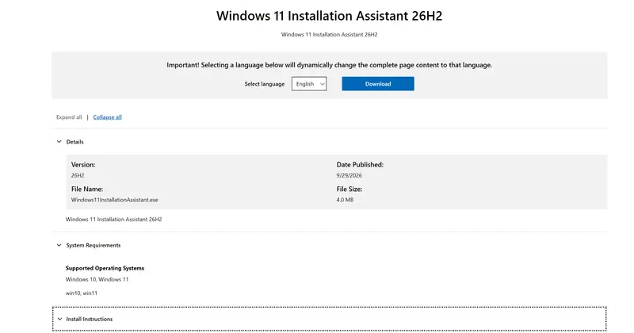The image size is (634, 333).
Task: Click the text Windows 10, Windows 11
Action: (97, 279)
